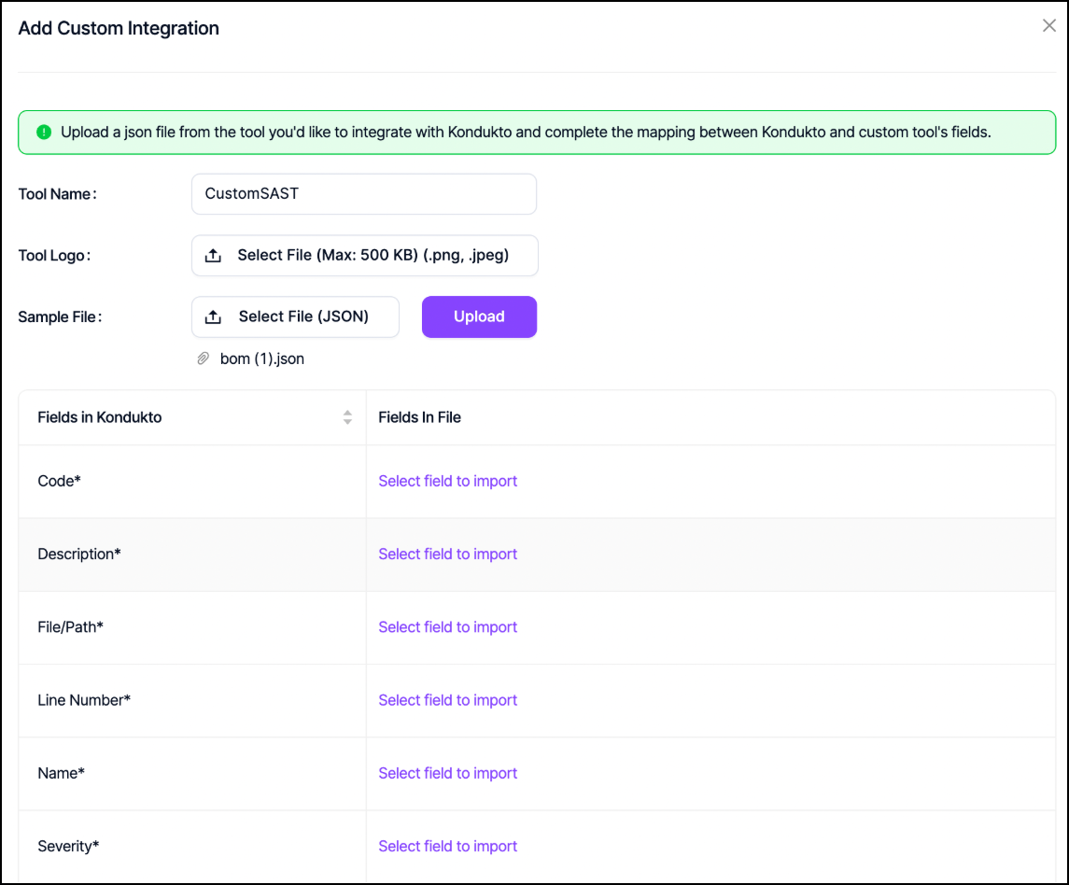The width and height of the screenshot is (1069, 885).
Task: Select field to import for Name
Action: 447,773
